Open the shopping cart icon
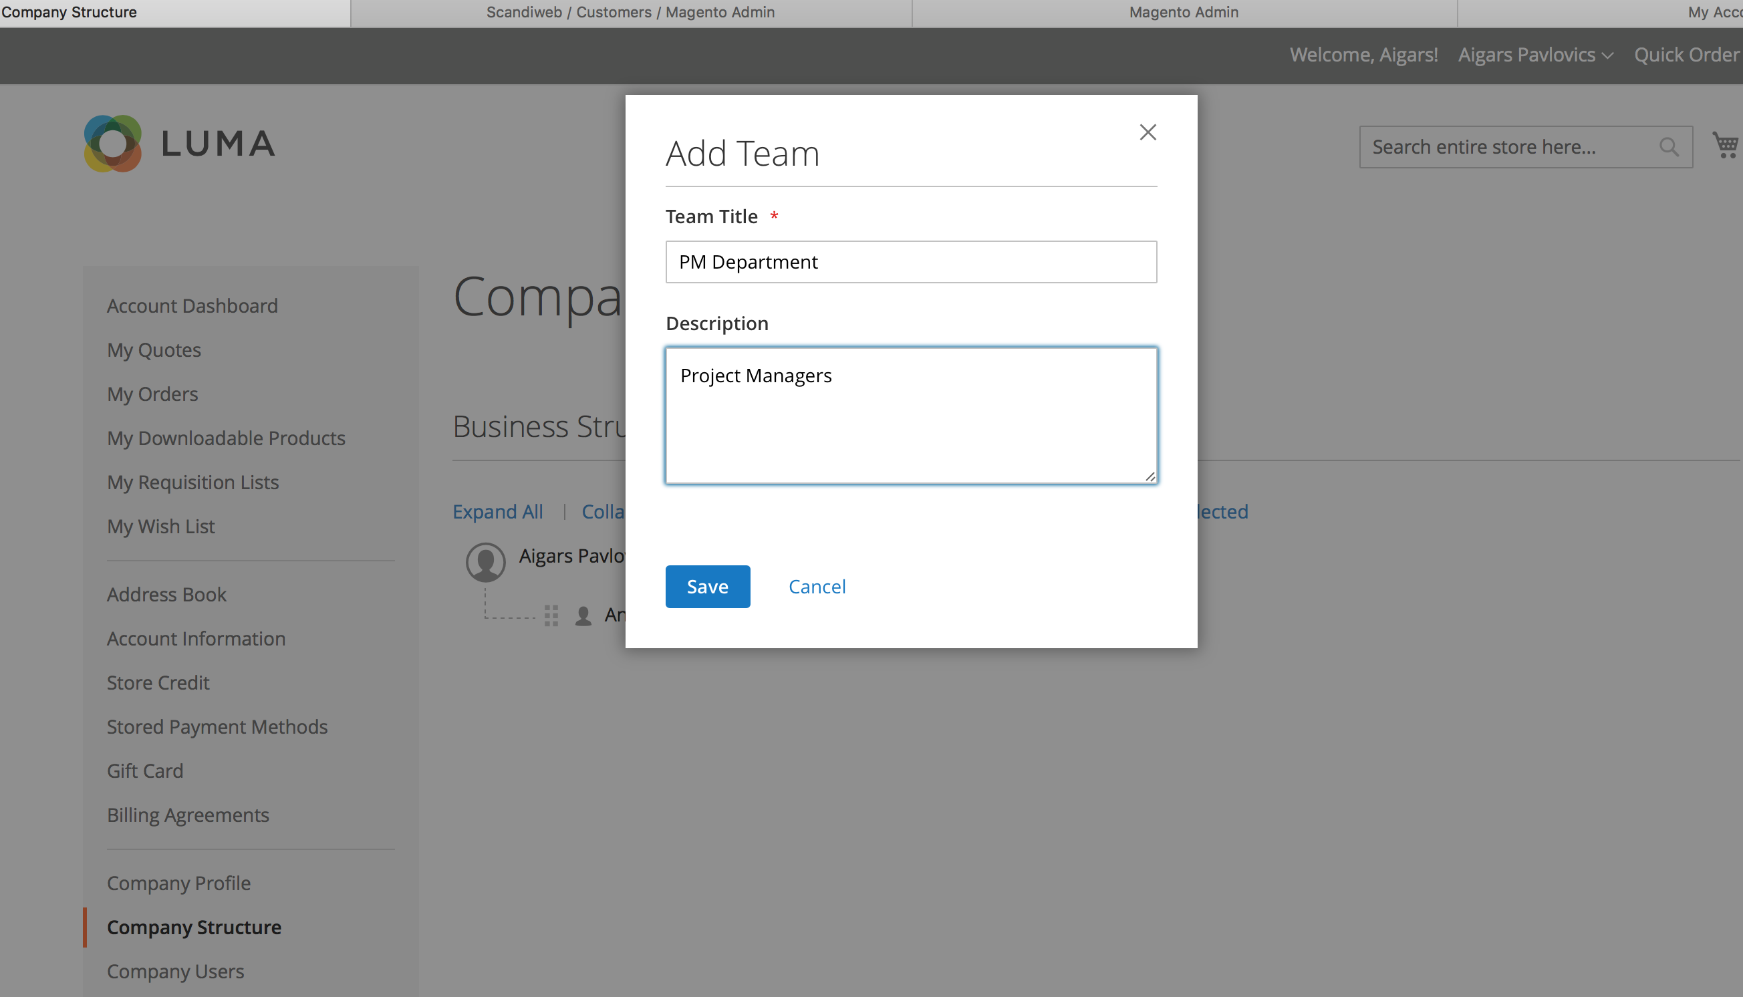Viewport: 1743px width, 997px height. (1726, 145)
